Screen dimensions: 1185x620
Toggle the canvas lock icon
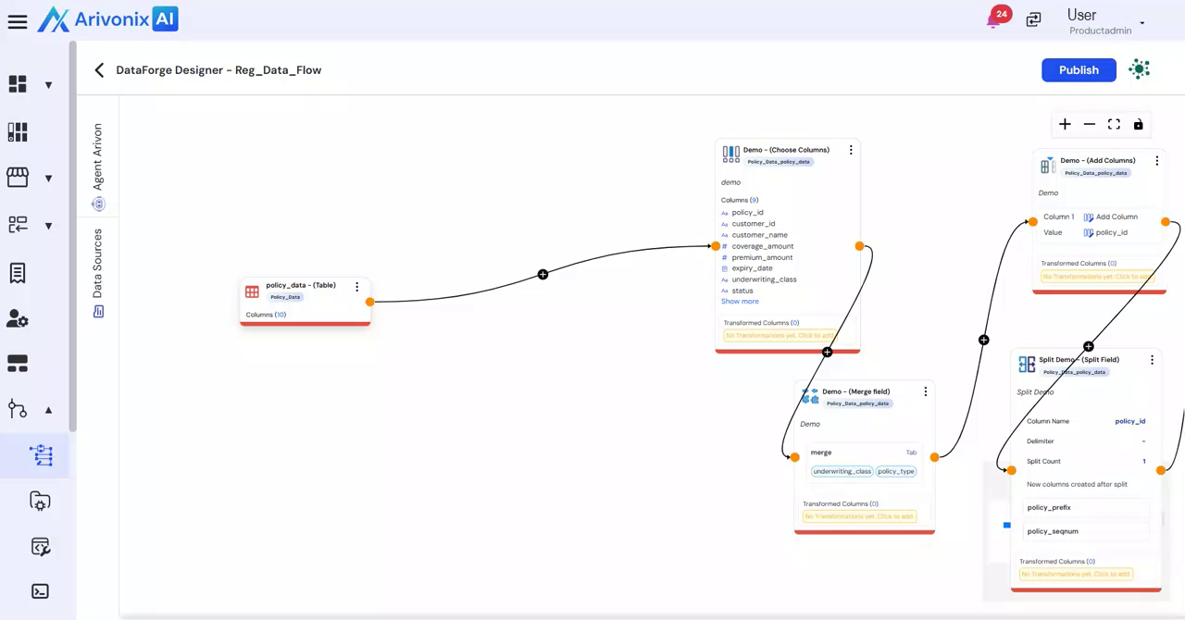tap(1139, 125)
